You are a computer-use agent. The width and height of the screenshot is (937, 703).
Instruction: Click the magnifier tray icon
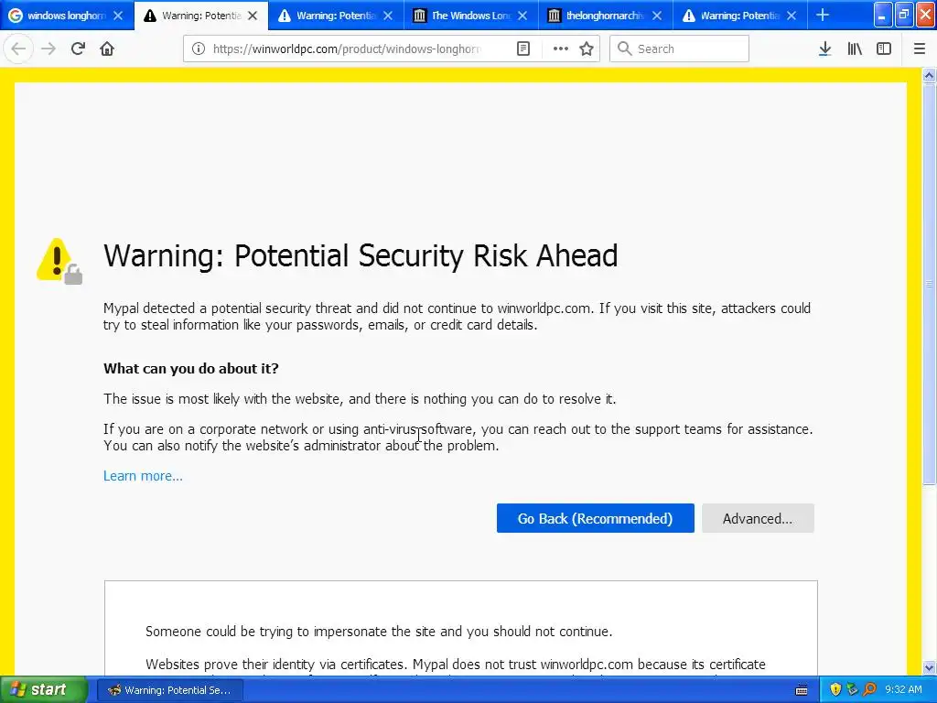click(869, 690)
